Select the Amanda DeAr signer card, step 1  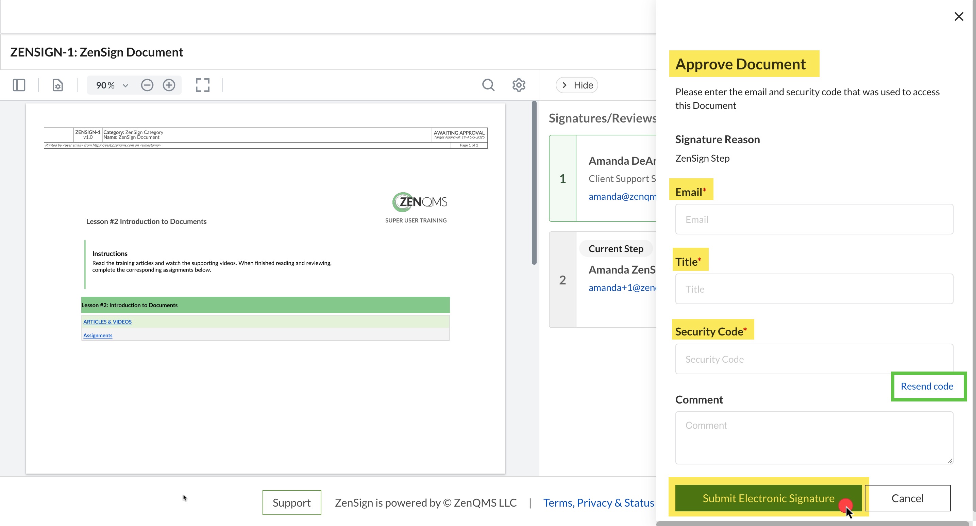603,178
